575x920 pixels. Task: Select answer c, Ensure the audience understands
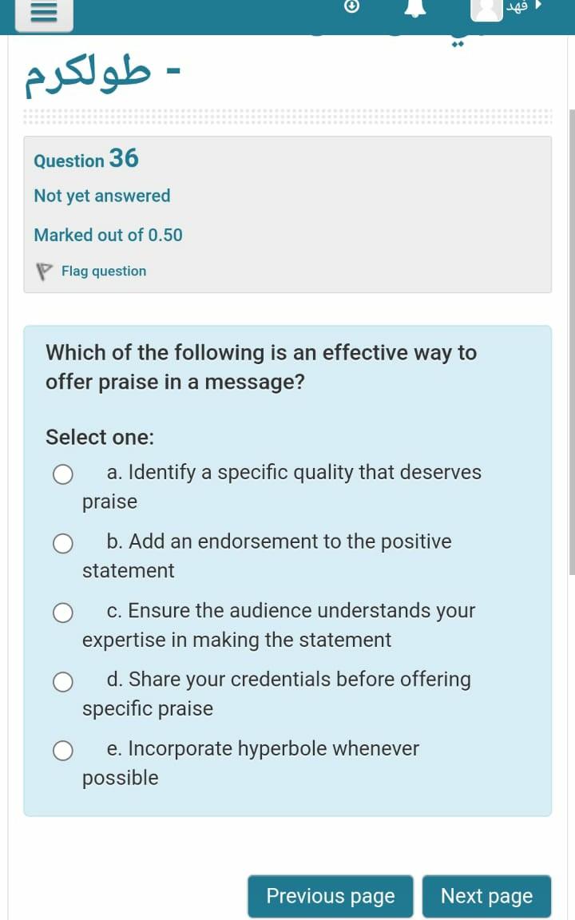click(x=63, y=613)
